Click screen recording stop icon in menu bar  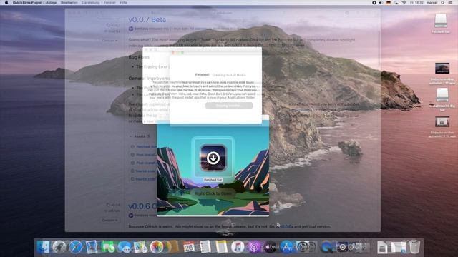[x=374, y=3]
